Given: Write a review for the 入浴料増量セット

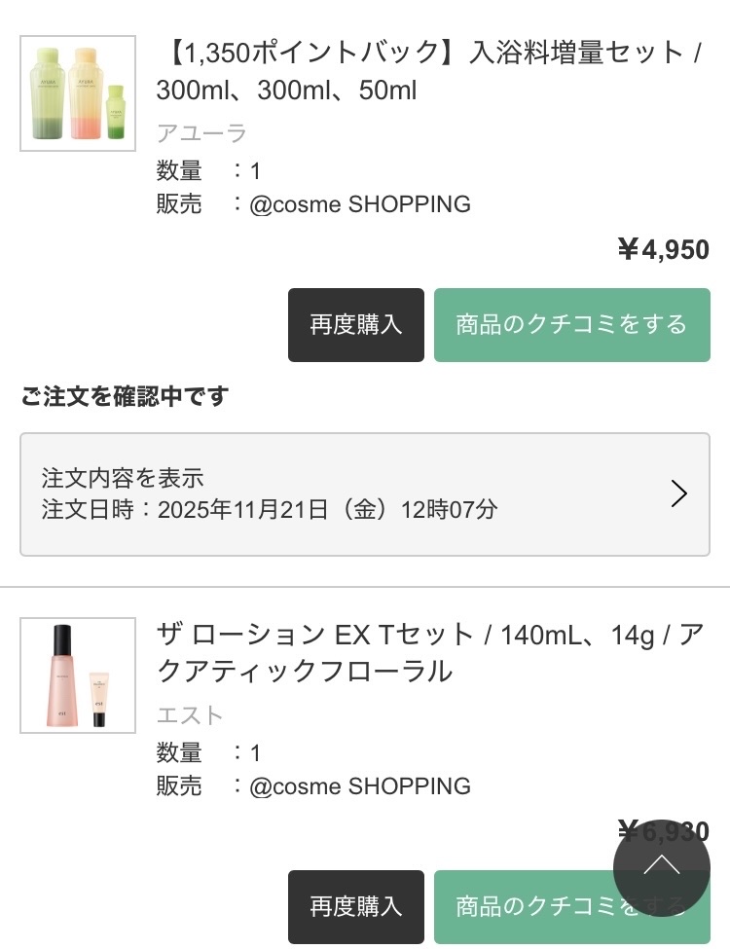Looking at the screenshot, I should coord(571,324).
